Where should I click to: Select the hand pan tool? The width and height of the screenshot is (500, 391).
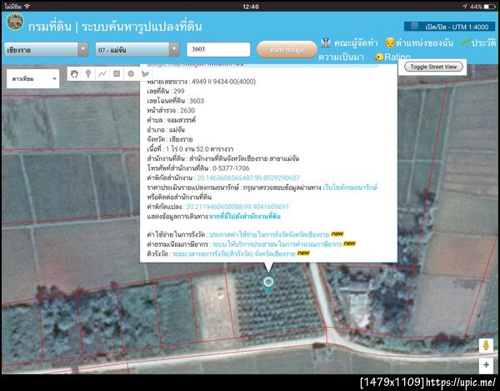[x=74, y=74]
